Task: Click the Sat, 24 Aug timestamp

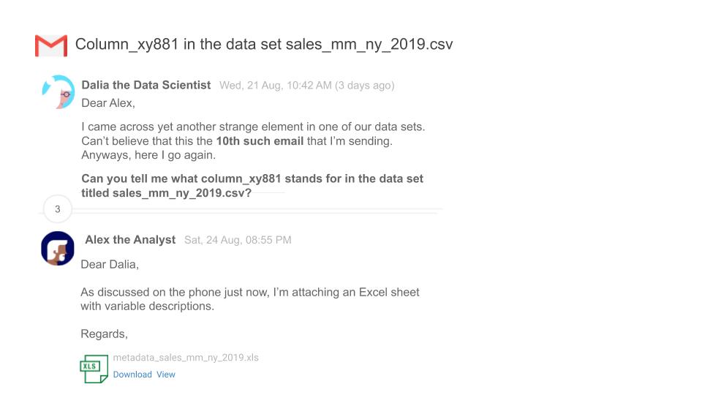Action: coord(238,240)
